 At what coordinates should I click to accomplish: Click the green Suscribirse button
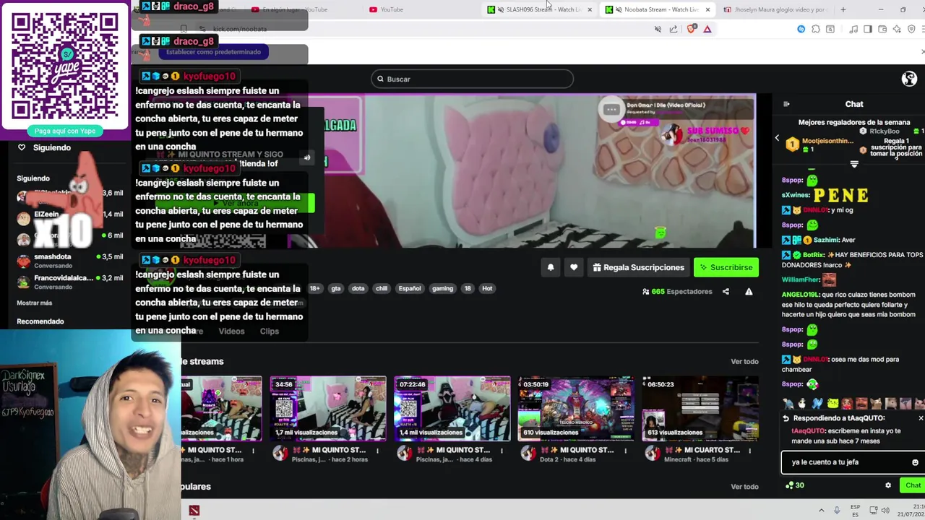point(726,267)
